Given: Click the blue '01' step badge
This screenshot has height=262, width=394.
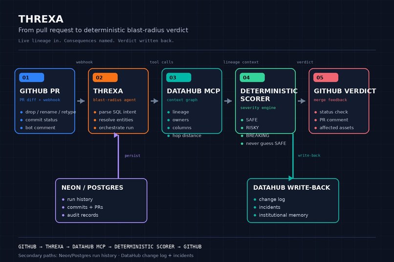Looking at the screenshot, I should point(32,78).
